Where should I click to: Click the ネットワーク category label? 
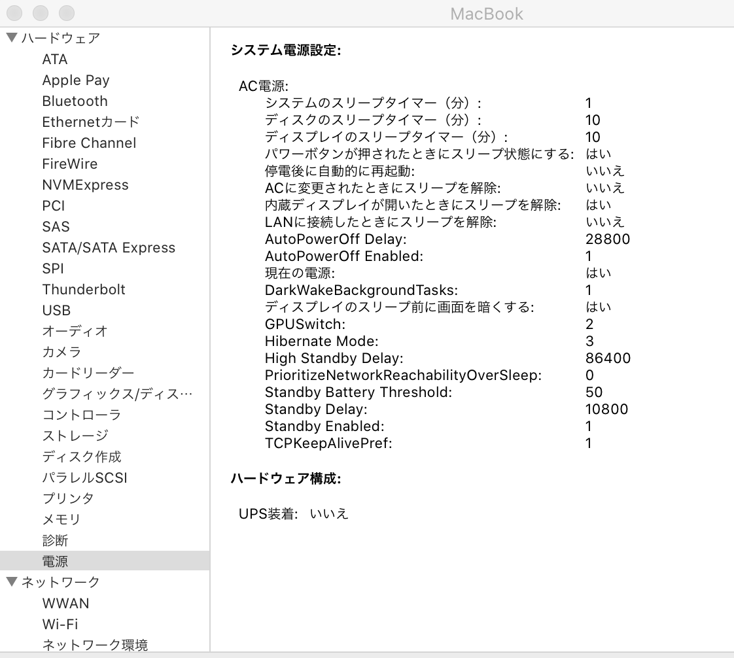(61, 582)
